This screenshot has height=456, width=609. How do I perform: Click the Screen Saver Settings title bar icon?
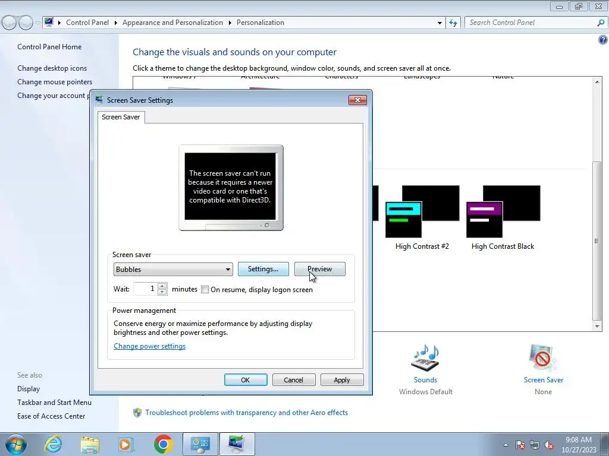(99, 100)
